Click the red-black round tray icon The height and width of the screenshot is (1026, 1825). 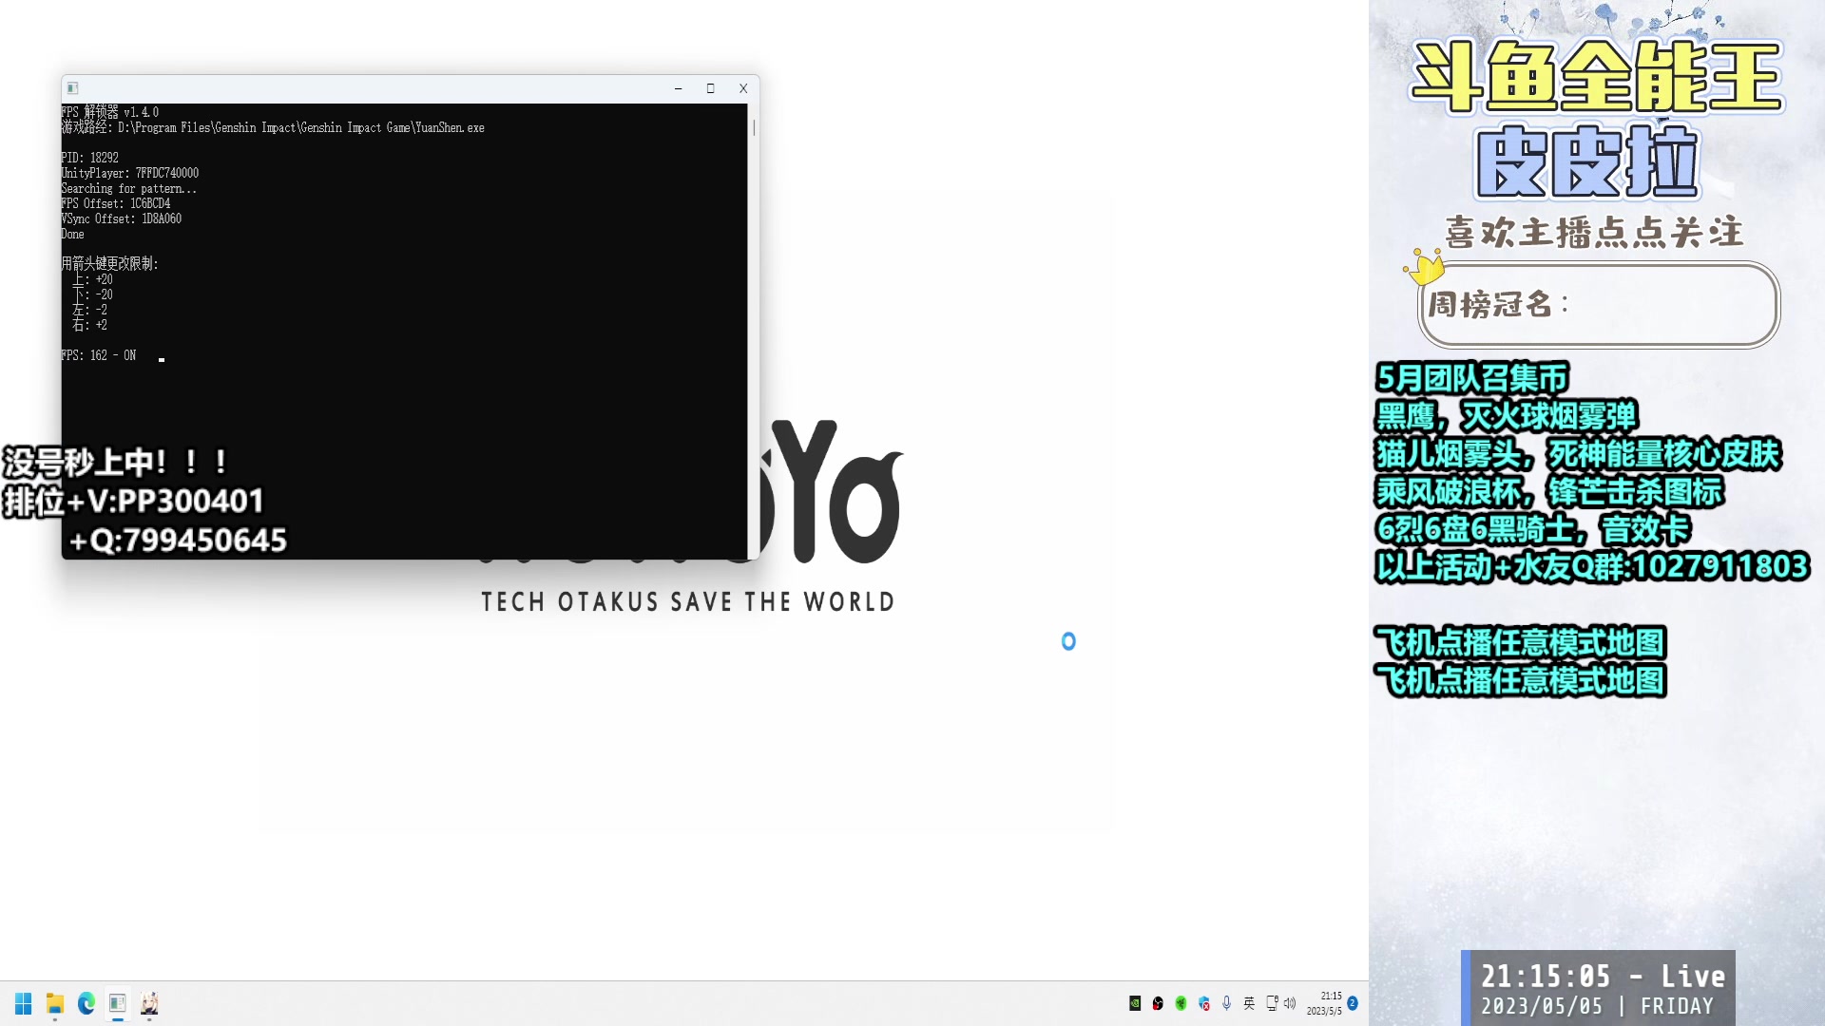(x=1158, y=1003)
